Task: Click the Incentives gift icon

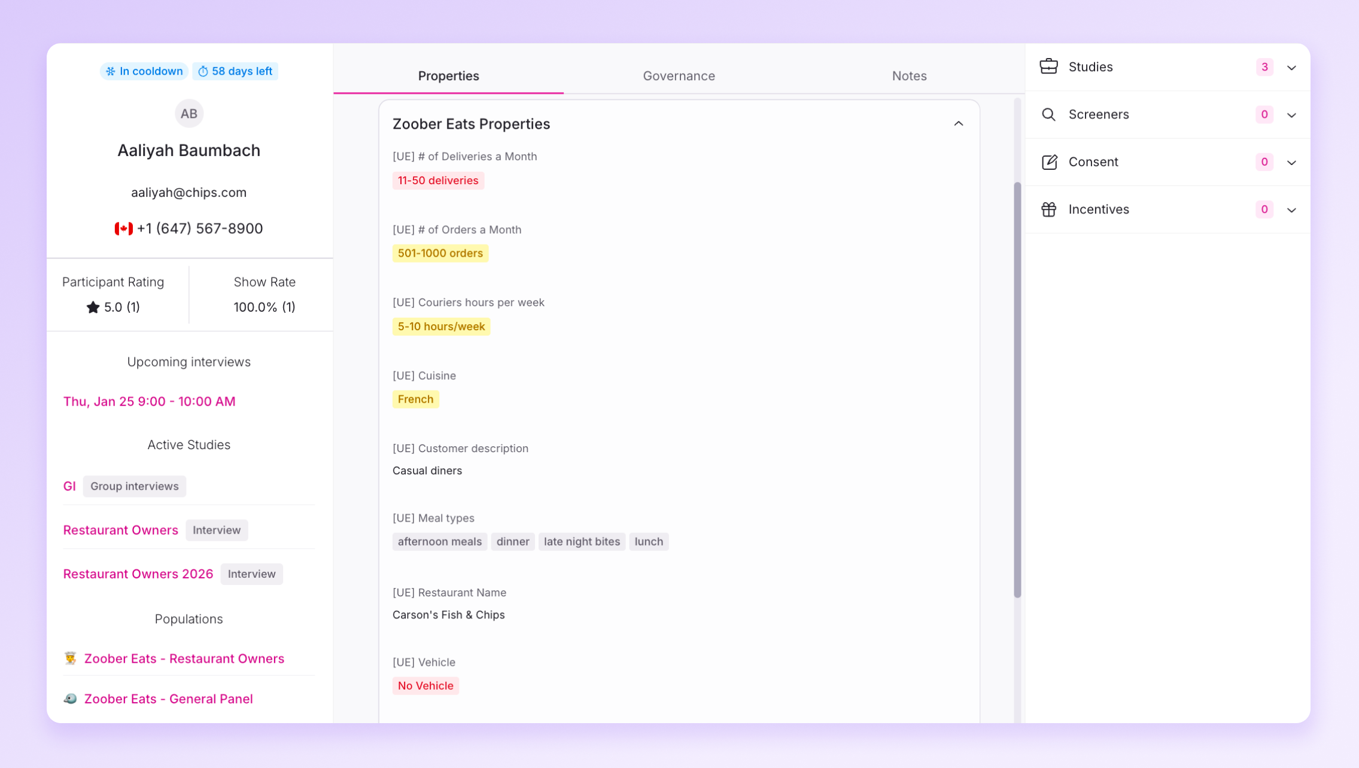Action: click(x=1048, y=209)
